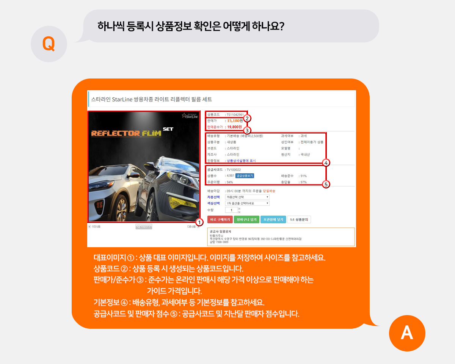This screenshot has height=364, width=455.
Task: Click the 전체이용가 상품 value
Action: (x=312, y=142)
